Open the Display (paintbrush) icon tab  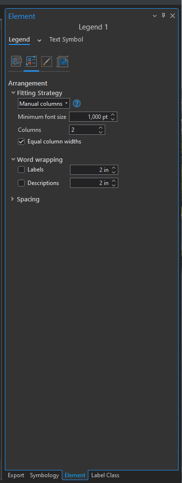click(47, 62)
